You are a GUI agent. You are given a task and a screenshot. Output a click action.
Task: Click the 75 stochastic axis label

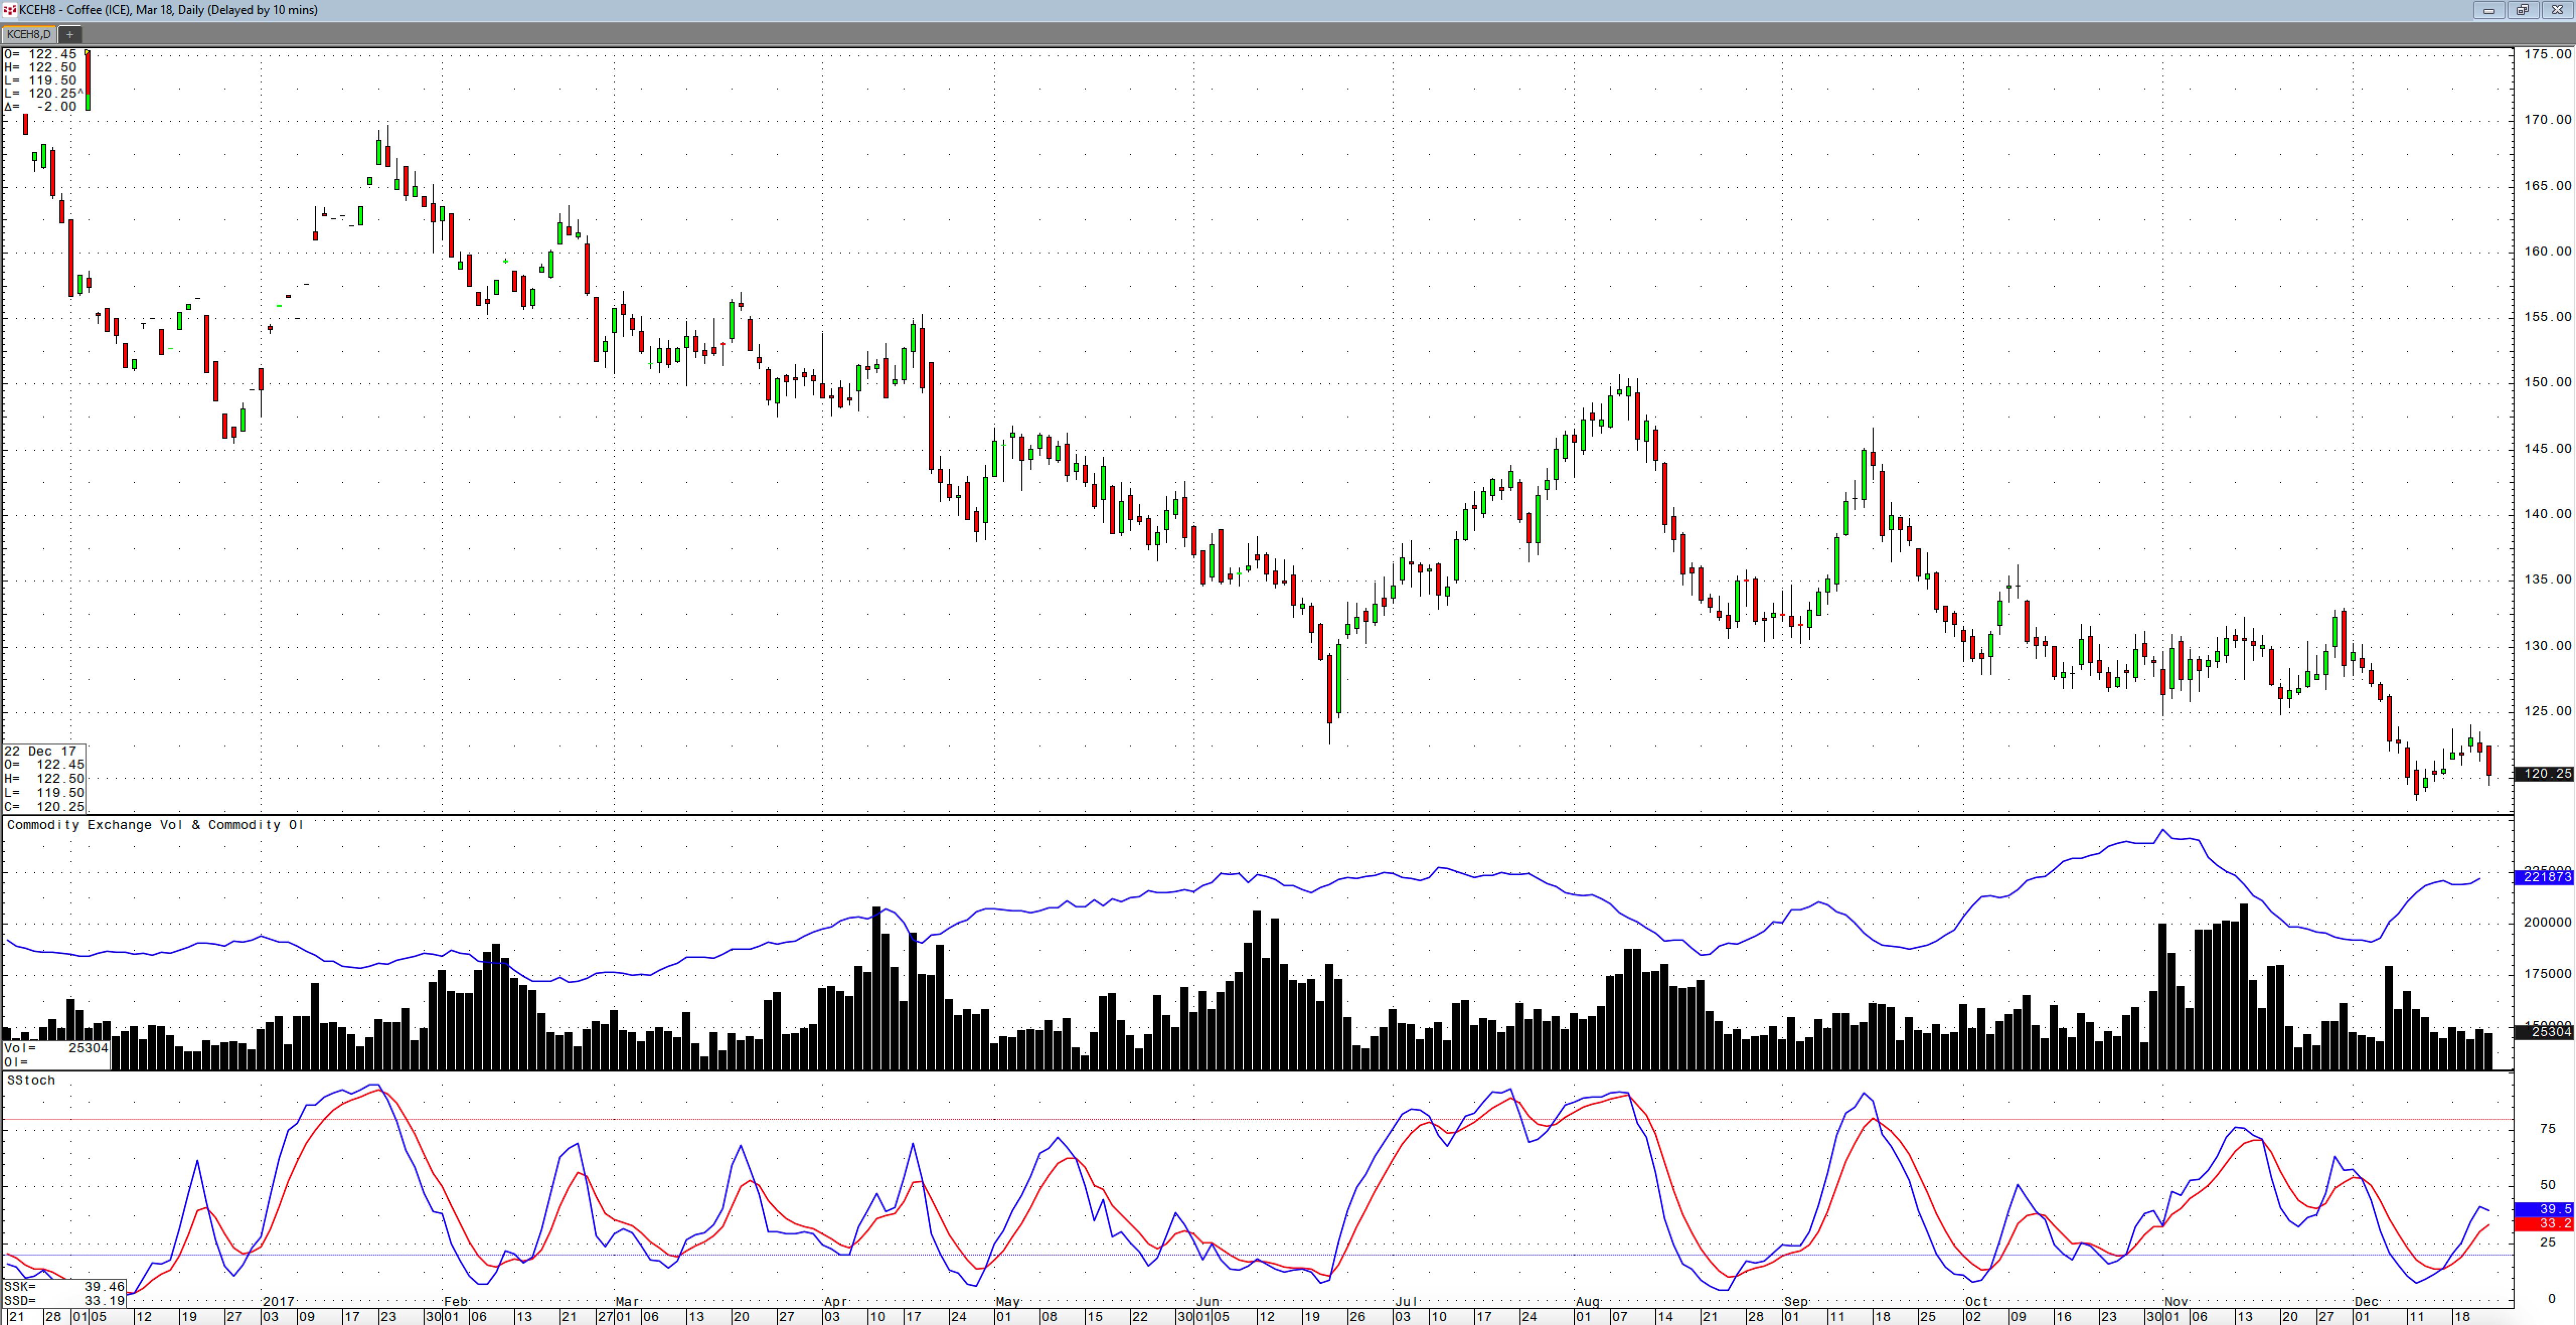point(2547,1128)
